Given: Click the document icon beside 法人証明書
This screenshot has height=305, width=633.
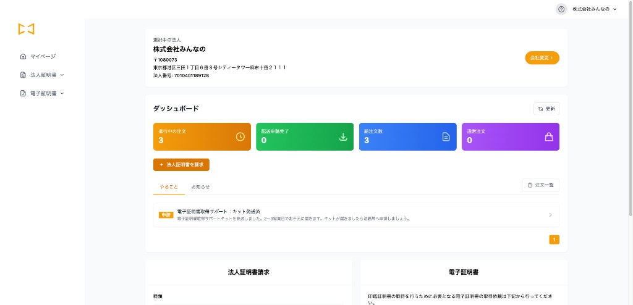Looking at the screenshot, I should [x=23, y=75].
